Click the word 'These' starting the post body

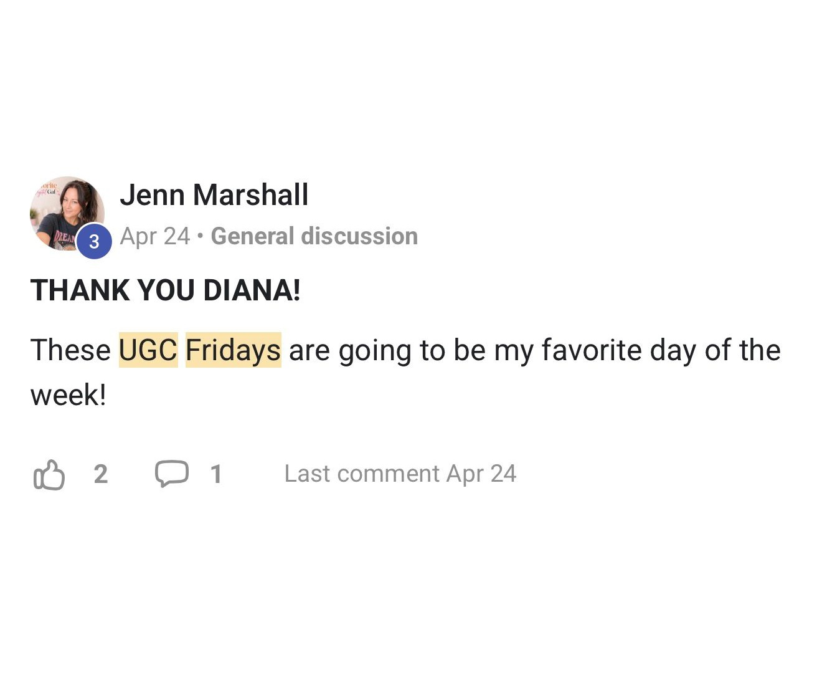(70, 350)
